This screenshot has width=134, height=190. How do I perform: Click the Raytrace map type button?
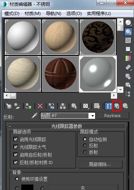(113, 116)
